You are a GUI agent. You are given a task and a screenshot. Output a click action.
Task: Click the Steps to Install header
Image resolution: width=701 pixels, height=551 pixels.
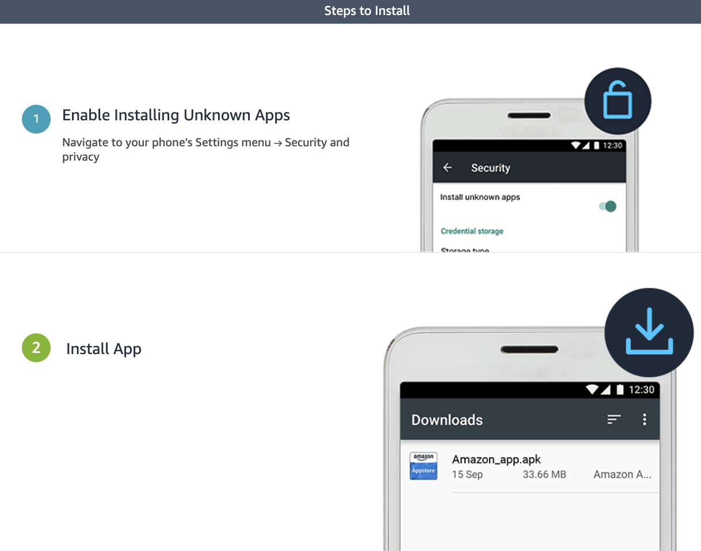coord(367,10)
